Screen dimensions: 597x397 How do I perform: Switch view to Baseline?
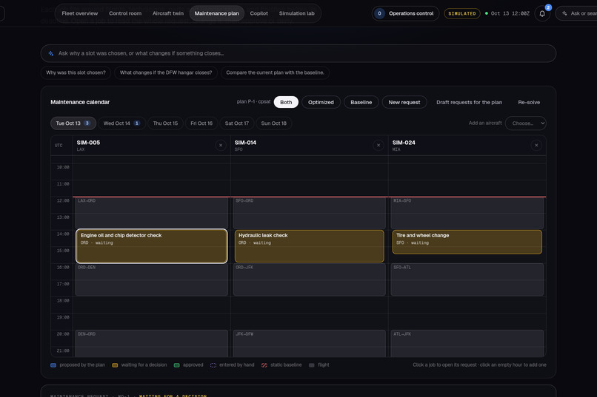[x=361, y=102]
